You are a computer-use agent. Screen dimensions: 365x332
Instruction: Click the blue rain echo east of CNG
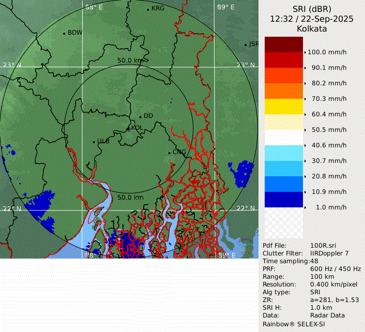(242, 173)
